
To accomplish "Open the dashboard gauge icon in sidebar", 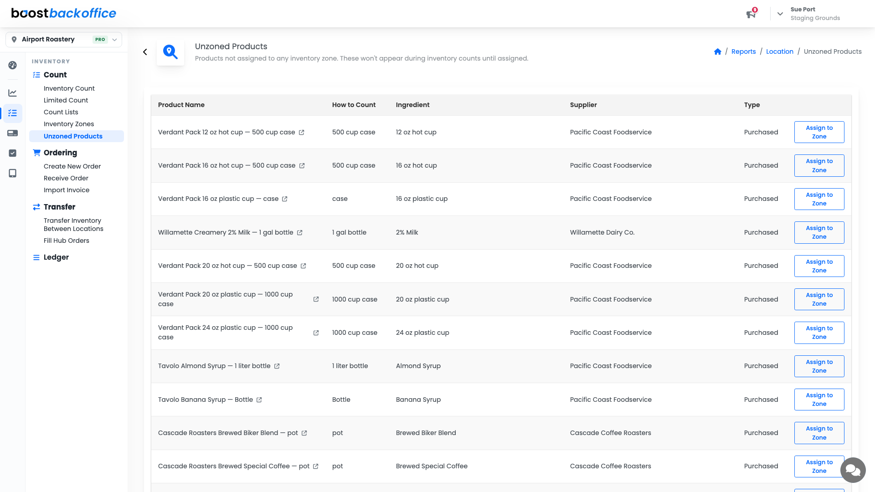I will (13, 65).
